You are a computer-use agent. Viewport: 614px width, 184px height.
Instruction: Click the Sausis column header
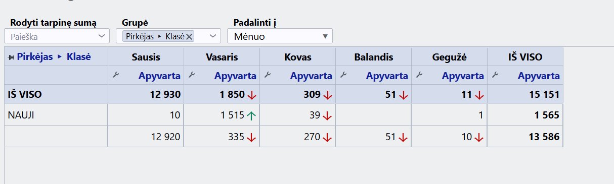146,57
